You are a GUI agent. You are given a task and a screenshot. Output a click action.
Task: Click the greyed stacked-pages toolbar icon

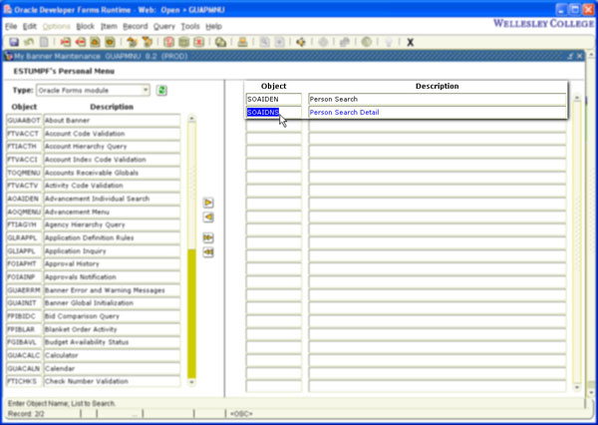tap(345, 42)
